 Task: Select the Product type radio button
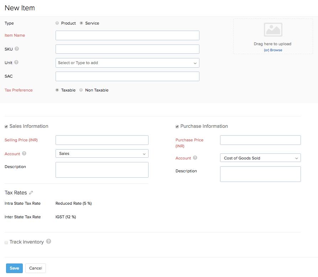(57, 23)
